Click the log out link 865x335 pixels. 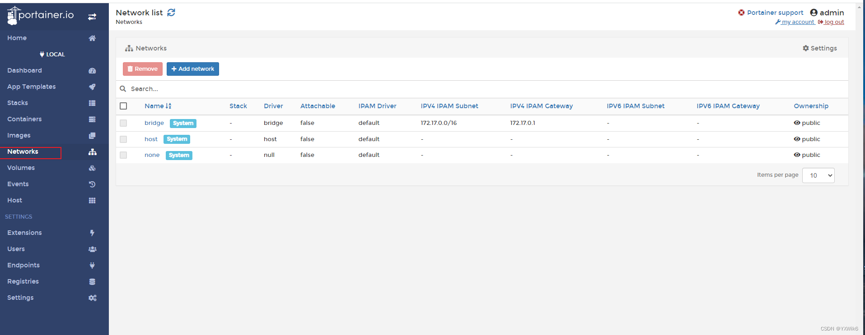[x=831, y=22]
